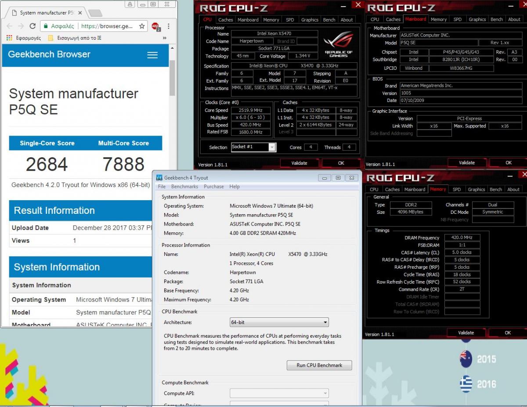This screenshot has width=527, height=407.
Task: Click Run CPU Benchmark button
Action: click(x=319, y=365)
